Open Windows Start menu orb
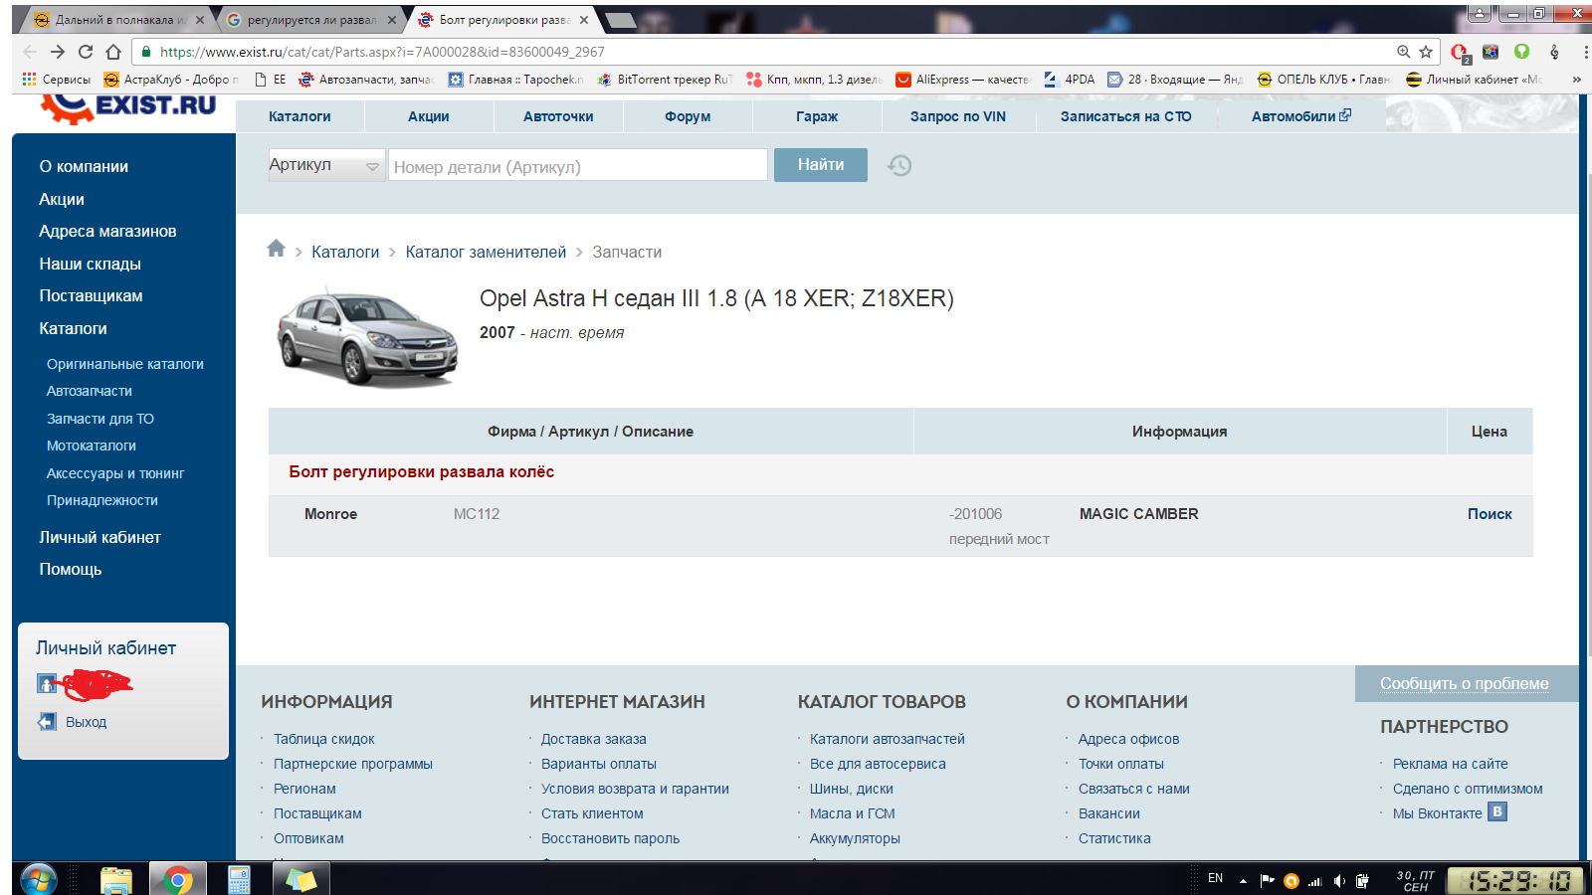The height and width of the screenshot is (895, 1592). [x=38, y=879]
